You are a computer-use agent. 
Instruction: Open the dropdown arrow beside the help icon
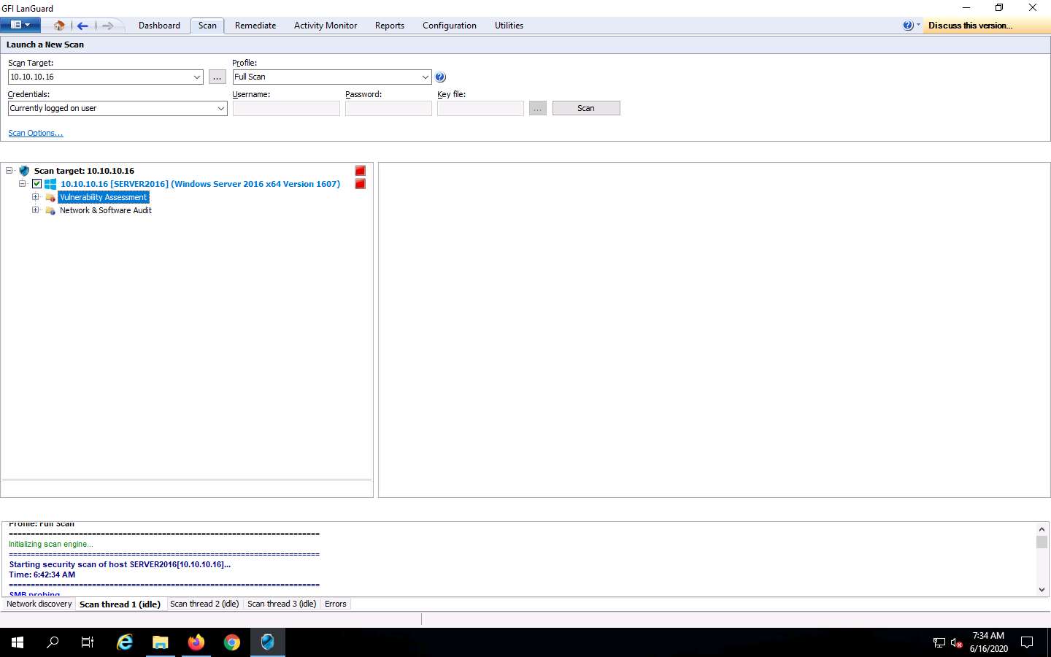(x=918, y=25)
